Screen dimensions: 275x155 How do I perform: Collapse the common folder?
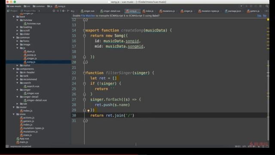click(x=14, y=37)
